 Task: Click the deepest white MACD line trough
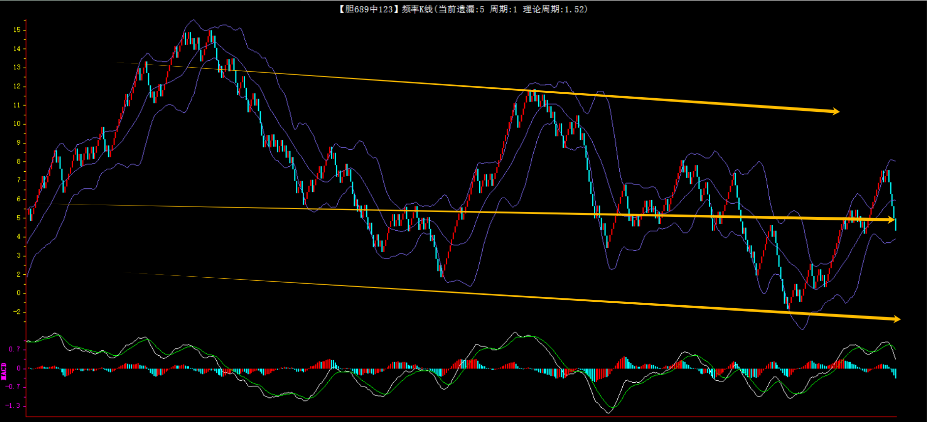tap(608, 412)
